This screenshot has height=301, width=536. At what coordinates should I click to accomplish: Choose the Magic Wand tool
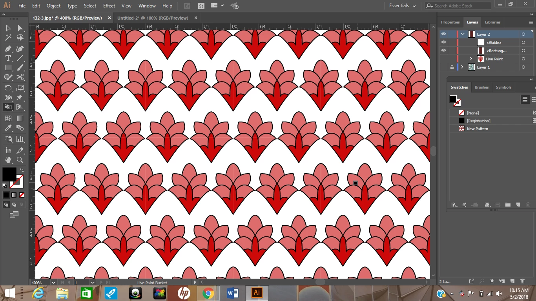click(x=8, y=38)
